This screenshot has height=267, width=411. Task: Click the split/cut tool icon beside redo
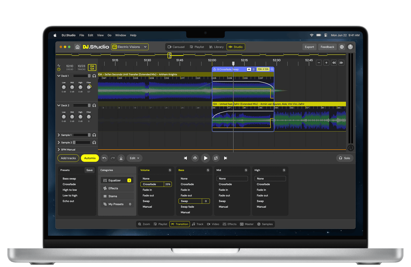click(x=121, y=158)
